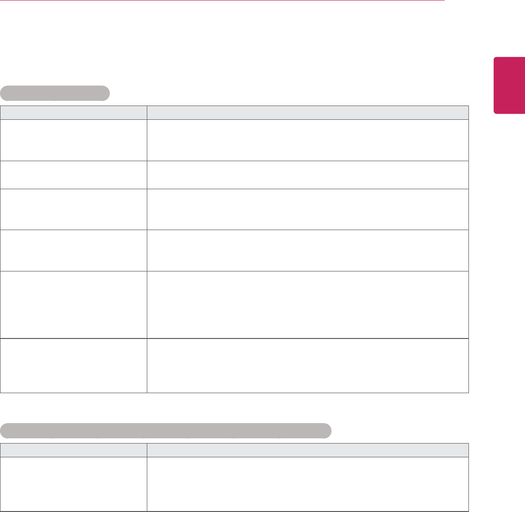Click the lower table's right header cell
The width and height of the screenshot is (525, 512).
(307, 449)
